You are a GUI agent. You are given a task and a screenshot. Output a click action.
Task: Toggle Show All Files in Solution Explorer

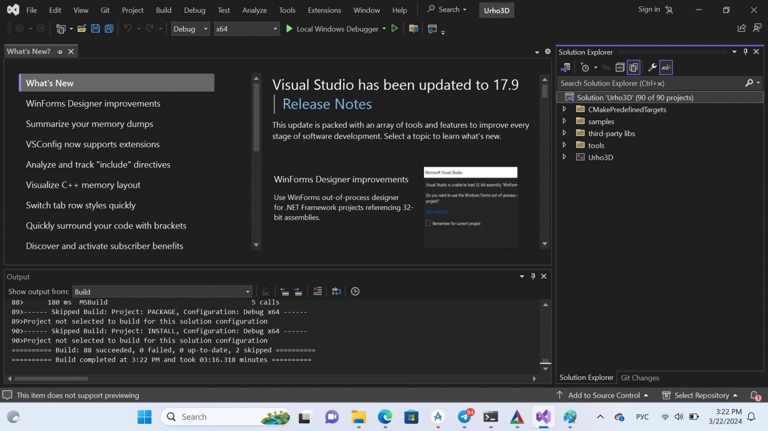click(x=634, y=67)
